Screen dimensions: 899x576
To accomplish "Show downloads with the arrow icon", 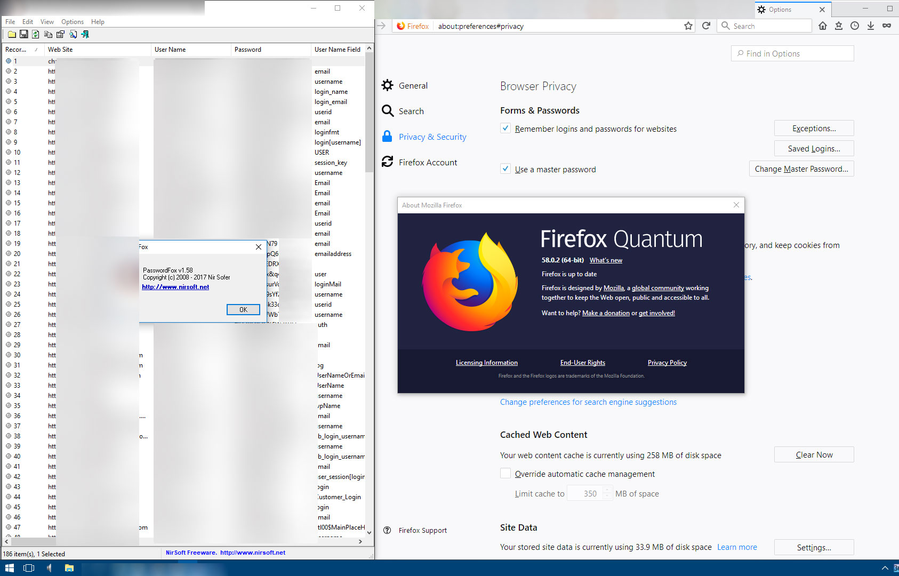I will click(871, 26).
